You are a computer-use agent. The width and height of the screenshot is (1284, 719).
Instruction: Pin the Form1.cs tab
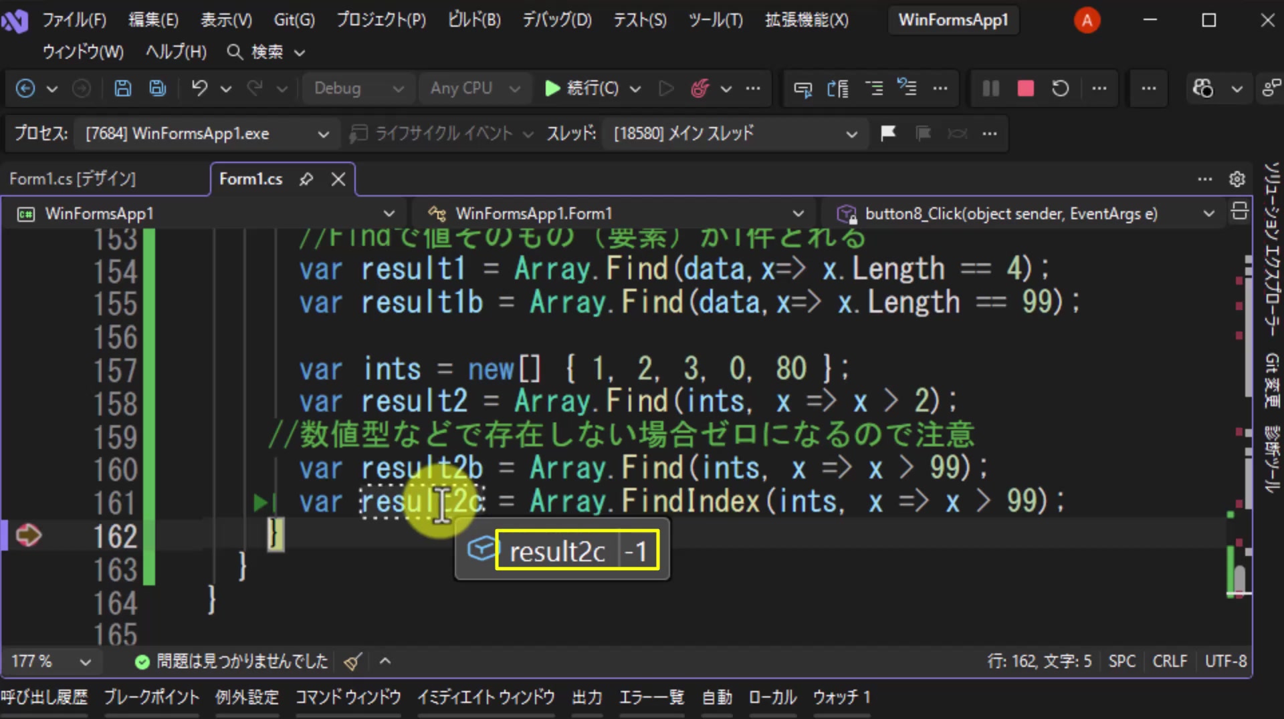click(x=306, y=179)
